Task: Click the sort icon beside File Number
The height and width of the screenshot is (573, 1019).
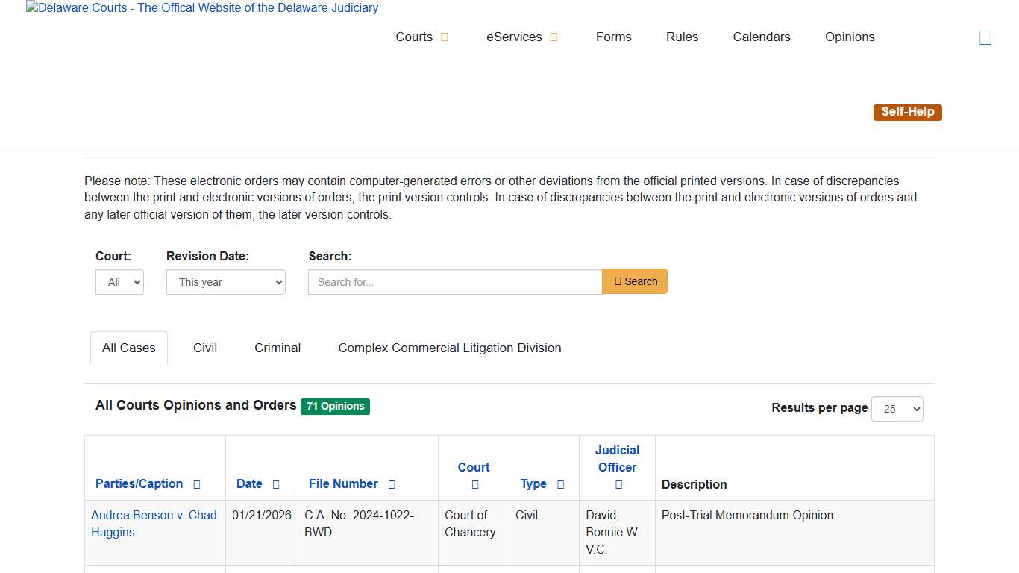Action: (392, 484)
